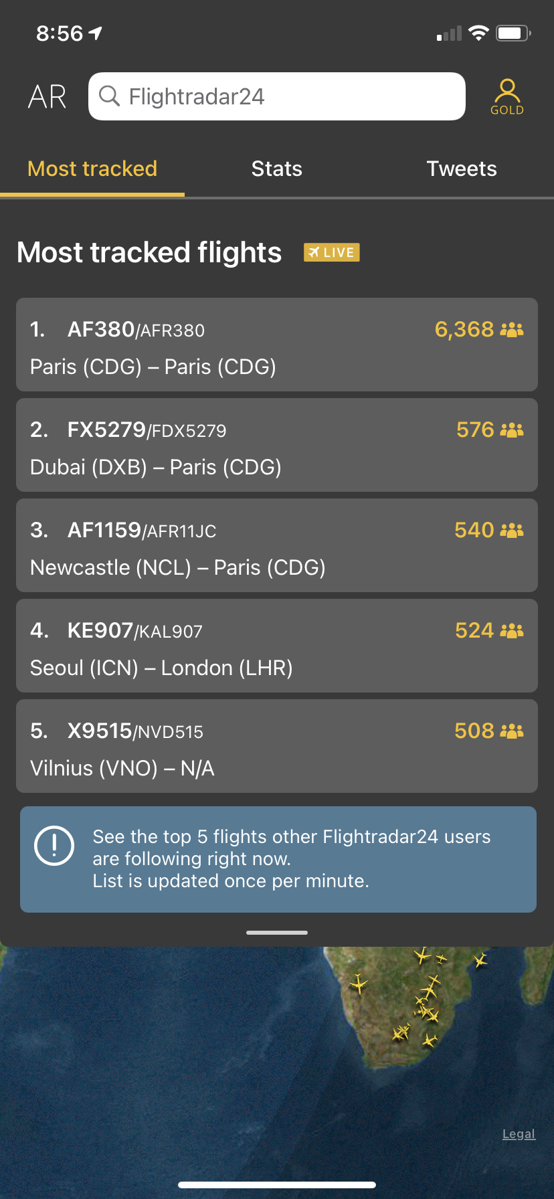Tap the search magnifier icon
This screenshot has height=1199, width=554.
click(x=109, y=96)
